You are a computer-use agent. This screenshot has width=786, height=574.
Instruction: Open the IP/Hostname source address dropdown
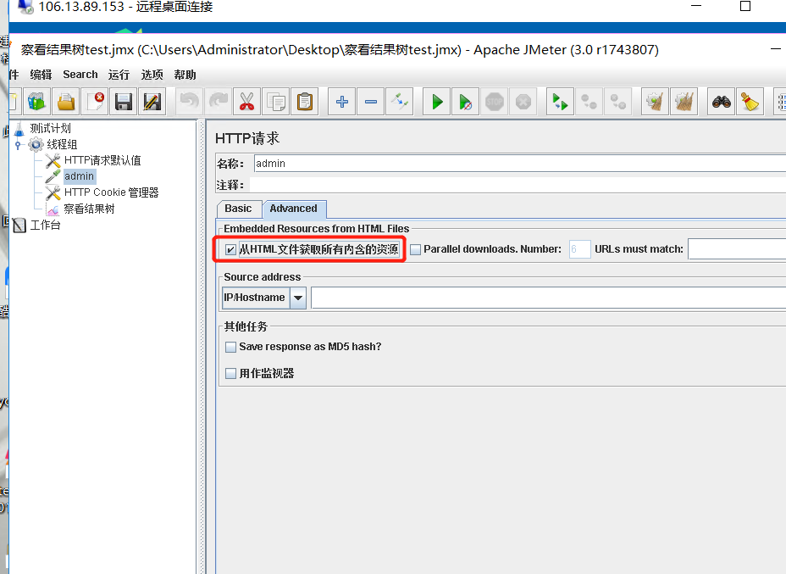click(298, 298)
